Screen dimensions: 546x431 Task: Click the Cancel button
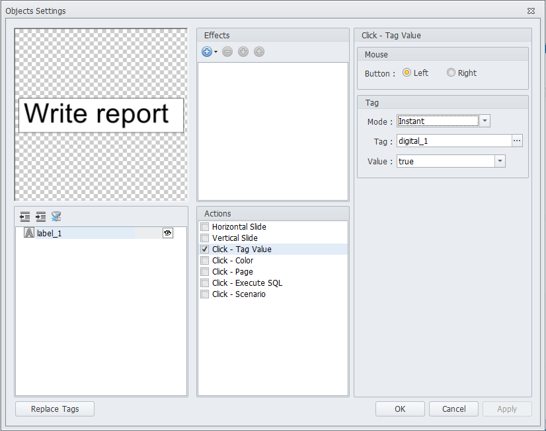click(453, 409)
